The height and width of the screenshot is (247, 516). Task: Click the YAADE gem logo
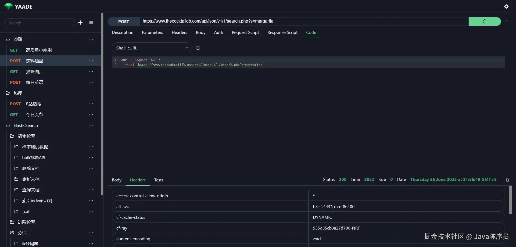click(9, 6)
